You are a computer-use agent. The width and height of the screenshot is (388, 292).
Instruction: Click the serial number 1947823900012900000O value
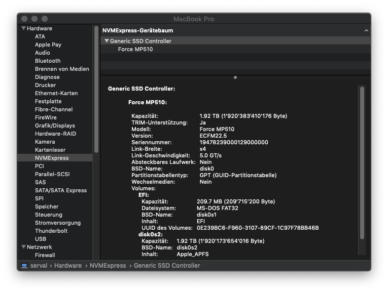click(x=234, y=142)
